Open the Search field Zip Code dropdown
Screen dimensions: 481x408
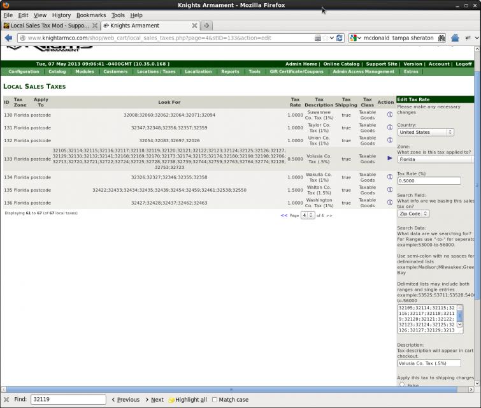pos(413,214)
